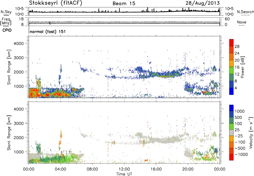Pick the light green velocity colorbar segment
The image size is (254, 176).
[231, 126]
